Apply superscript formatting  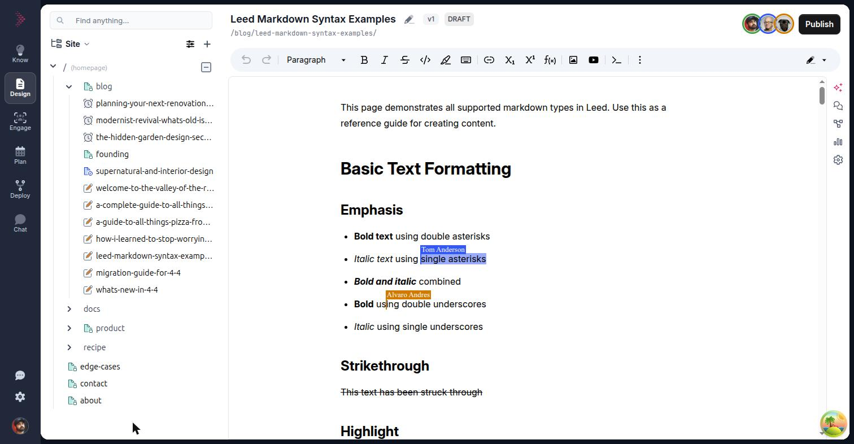click(530, 60)
